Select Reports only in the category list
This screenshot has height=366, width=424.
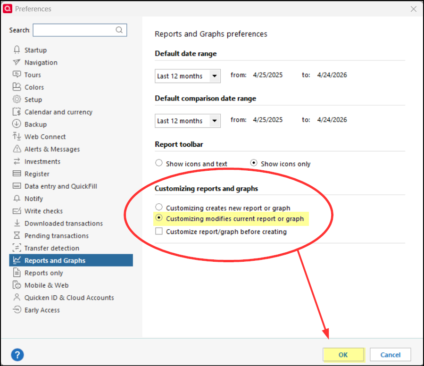pos(43,273)
